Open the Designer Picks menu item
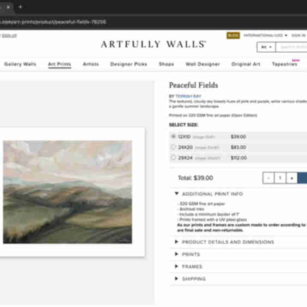 pos(128,64)
